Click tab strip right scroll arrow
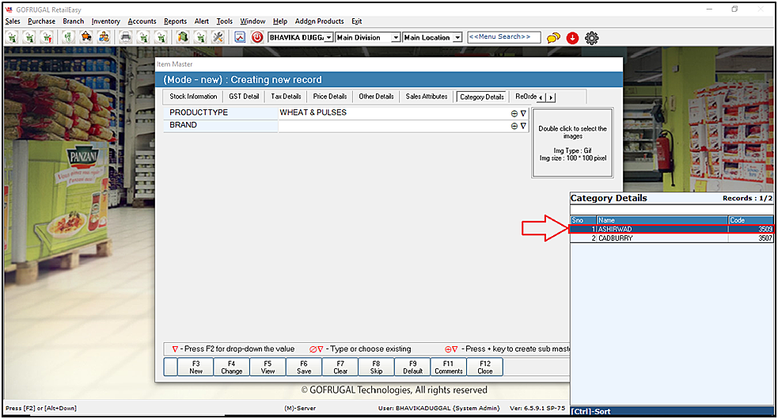 point(551,97)
